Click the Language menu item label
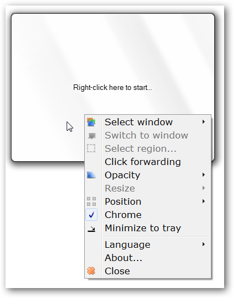Image resolution: width=234 pixels, height=298 pixels. pos(127,244)
